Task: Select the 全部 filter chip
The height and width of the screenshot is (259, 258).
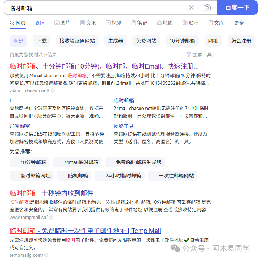Action: (x=18, y=41)
